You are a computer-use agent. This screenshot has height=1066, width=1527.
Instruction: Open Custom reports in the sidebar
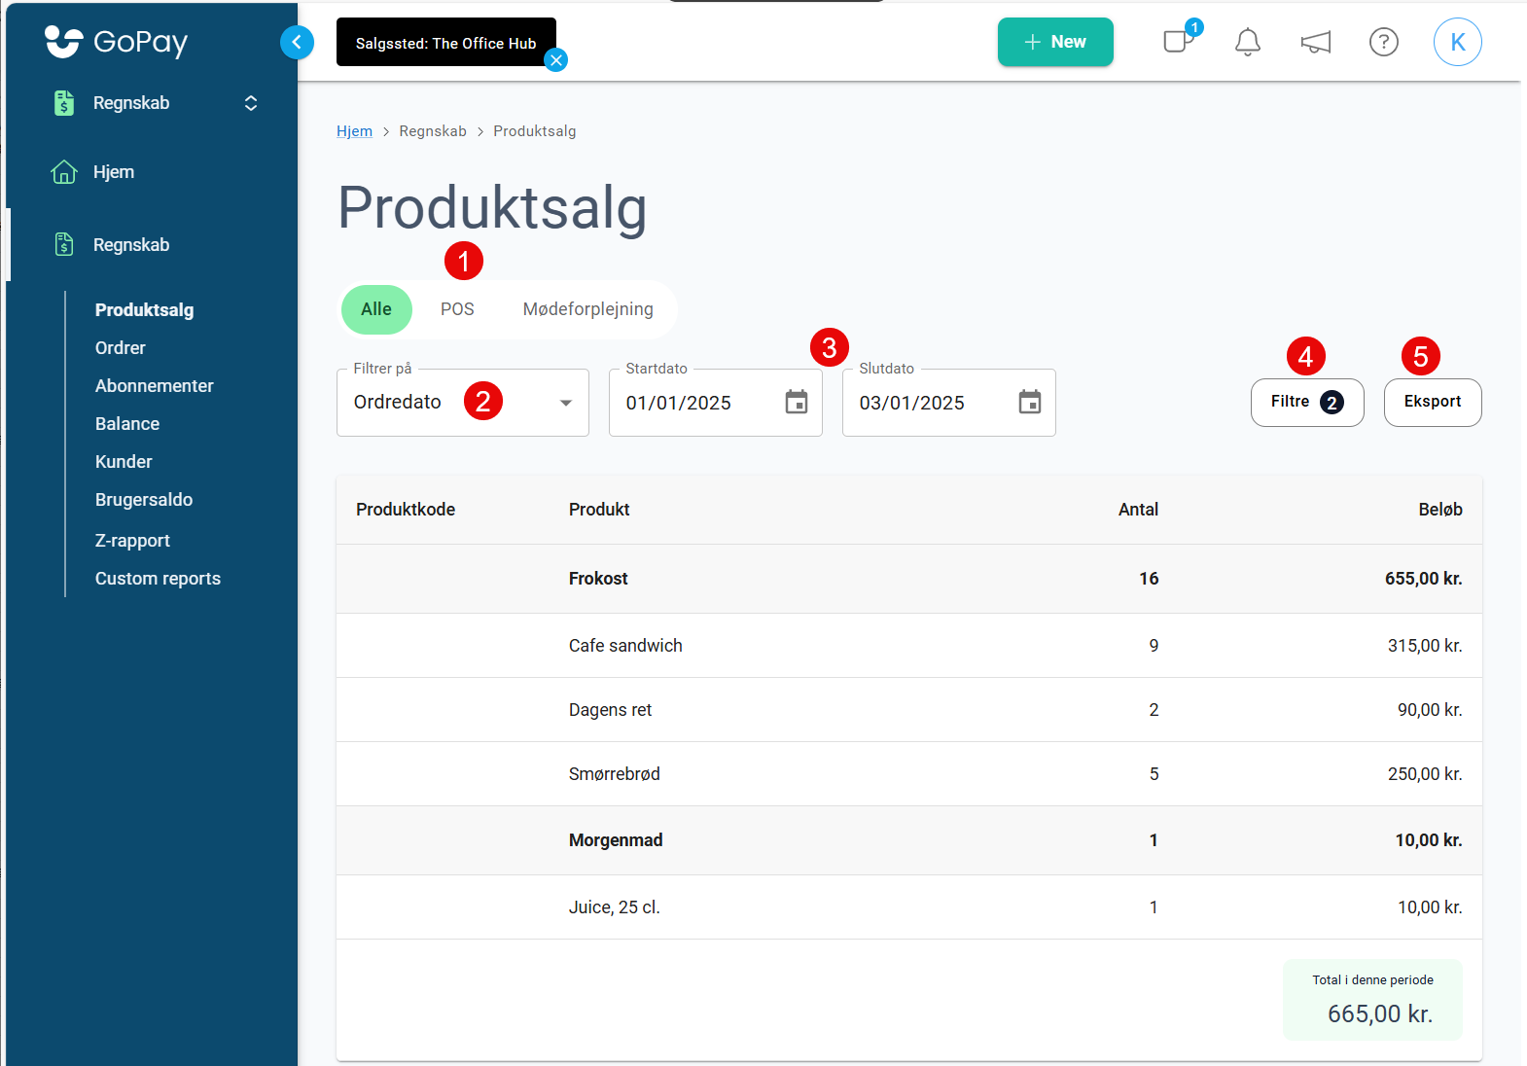point(158,579)
